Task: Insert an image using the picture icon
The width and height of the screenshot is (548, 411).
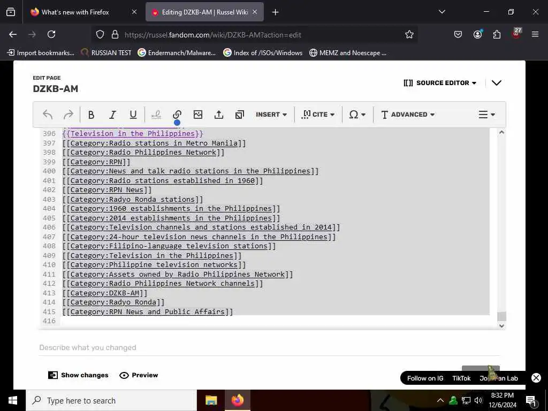Action: (x=198, y=115)
